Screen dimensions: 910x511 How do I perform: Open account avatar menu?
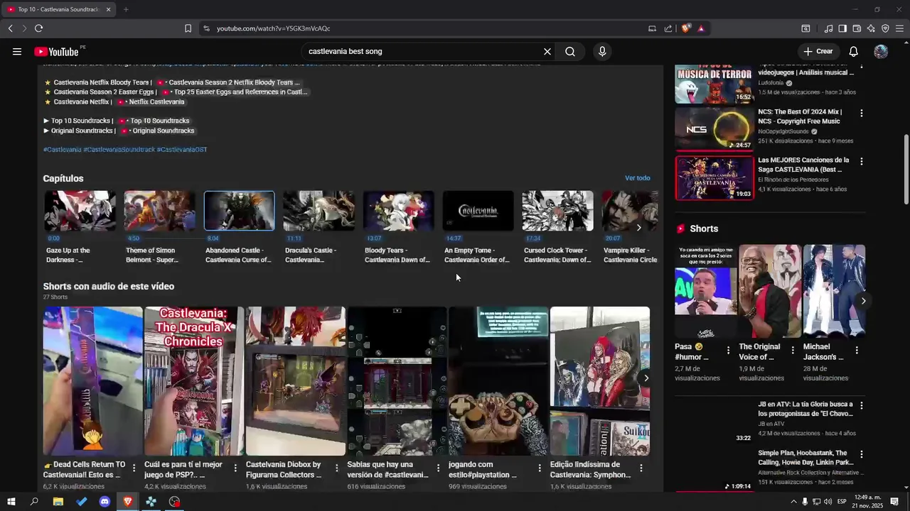[x=881, y=51]
